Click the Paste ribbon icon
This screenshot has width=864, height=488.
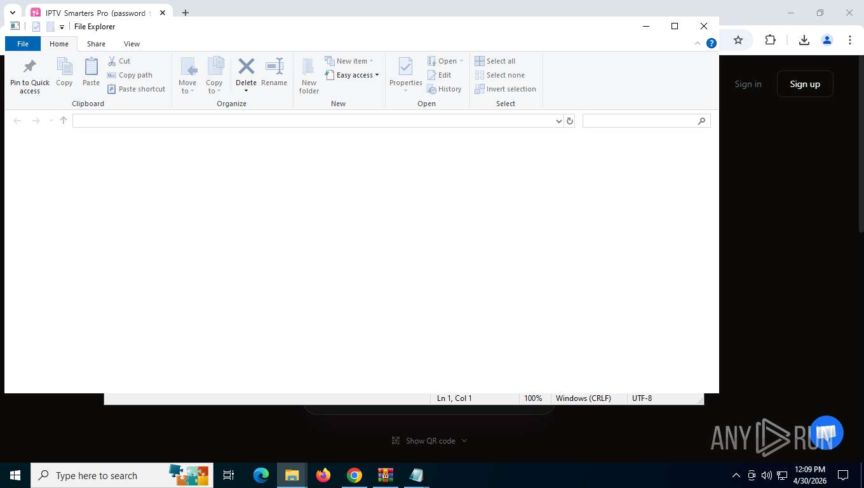point(91,66)
